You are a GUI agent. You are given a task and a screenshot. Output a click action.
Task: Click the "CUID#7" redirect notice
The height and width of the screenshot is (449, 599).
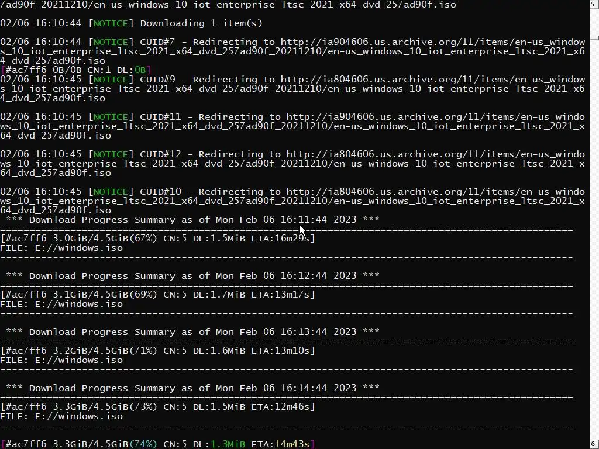tap(292, 51)
